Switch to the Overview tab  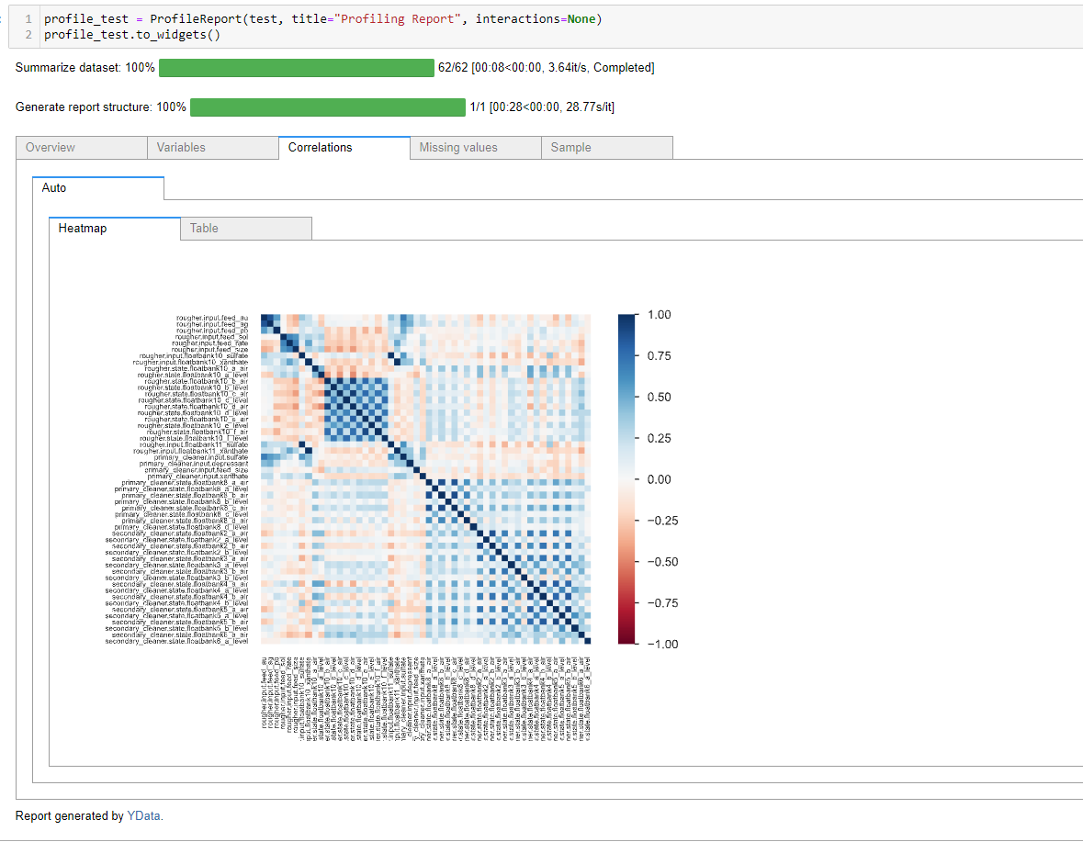[x=50, y=147]
